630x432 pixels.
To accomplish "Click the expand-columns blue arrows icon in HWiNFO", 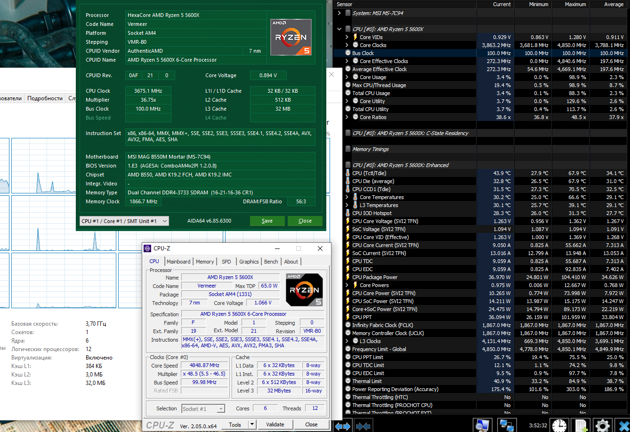I will coord(342,426).
